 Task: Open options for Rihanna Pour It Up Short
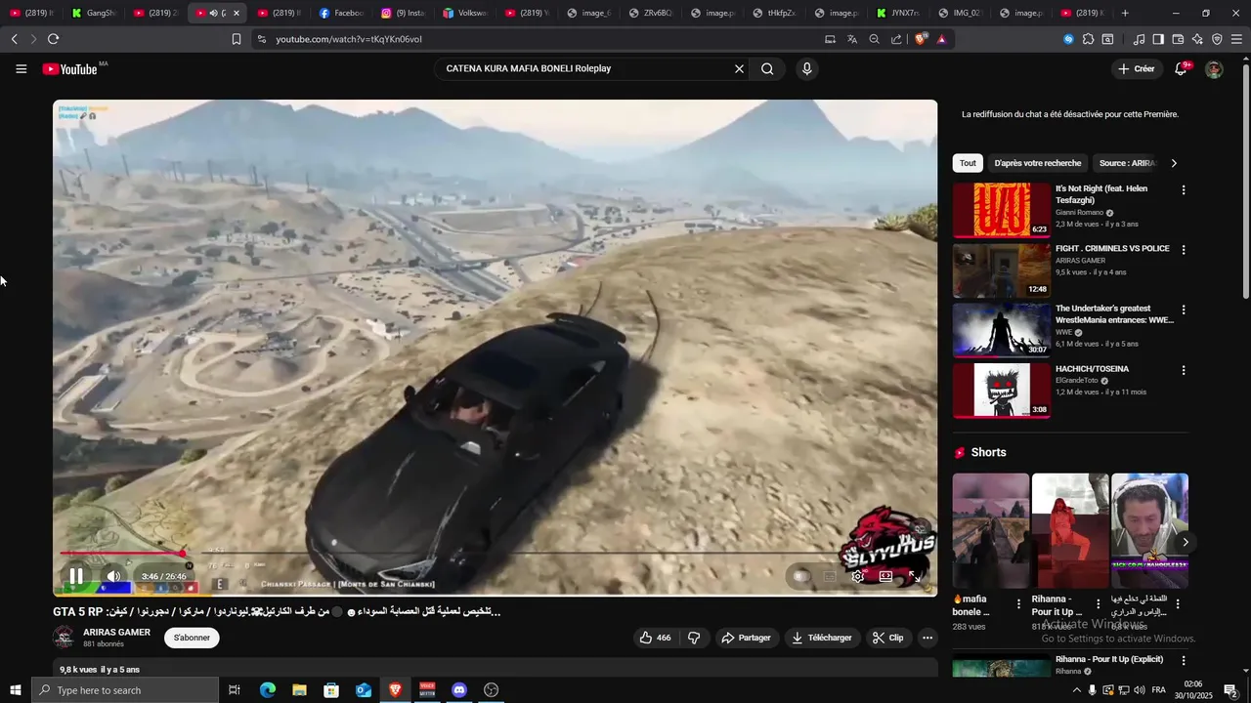coord(1098,604)
